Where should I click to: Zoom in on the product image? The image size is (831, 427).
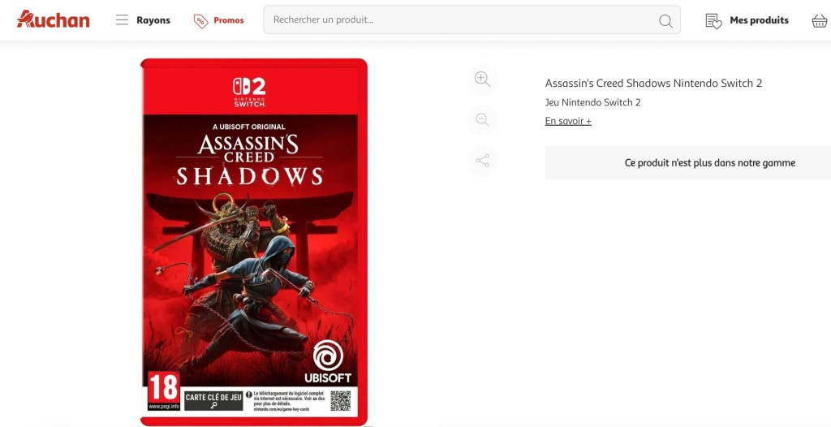tap(482, 80)
